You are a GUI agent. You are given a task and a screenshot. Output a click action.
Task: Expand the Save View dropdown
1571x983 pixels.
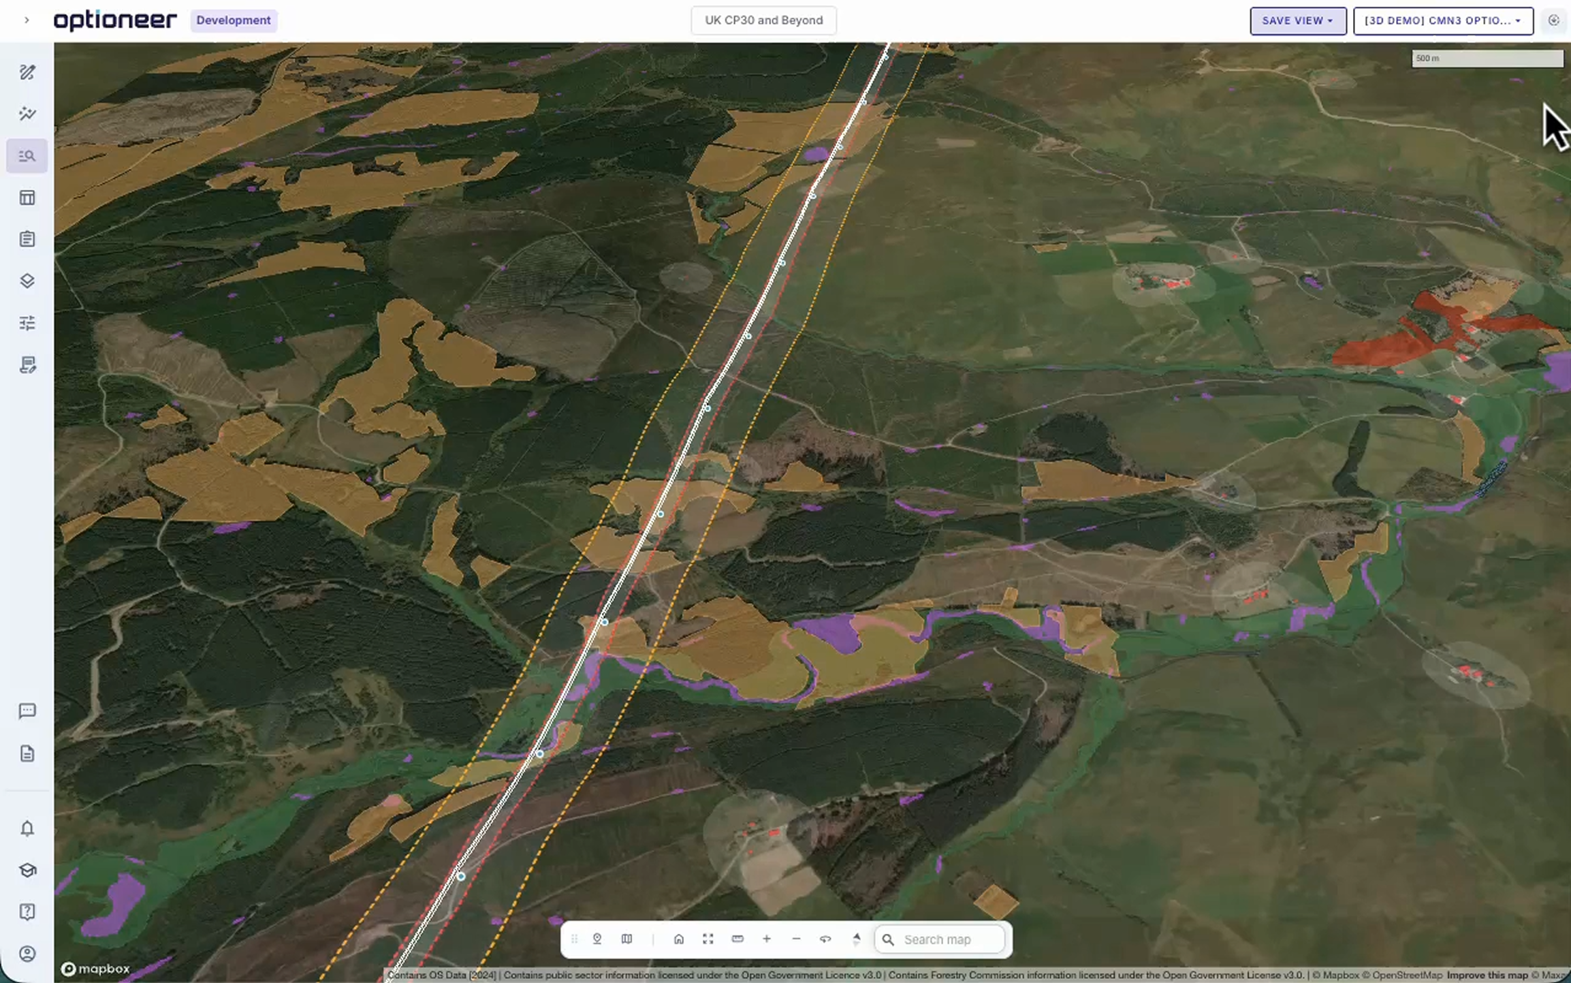(x=1297, y=20)
